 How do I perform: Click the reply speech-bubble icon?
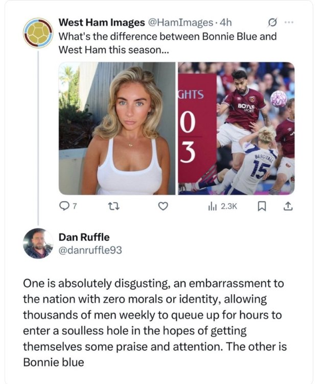point(64,206)
